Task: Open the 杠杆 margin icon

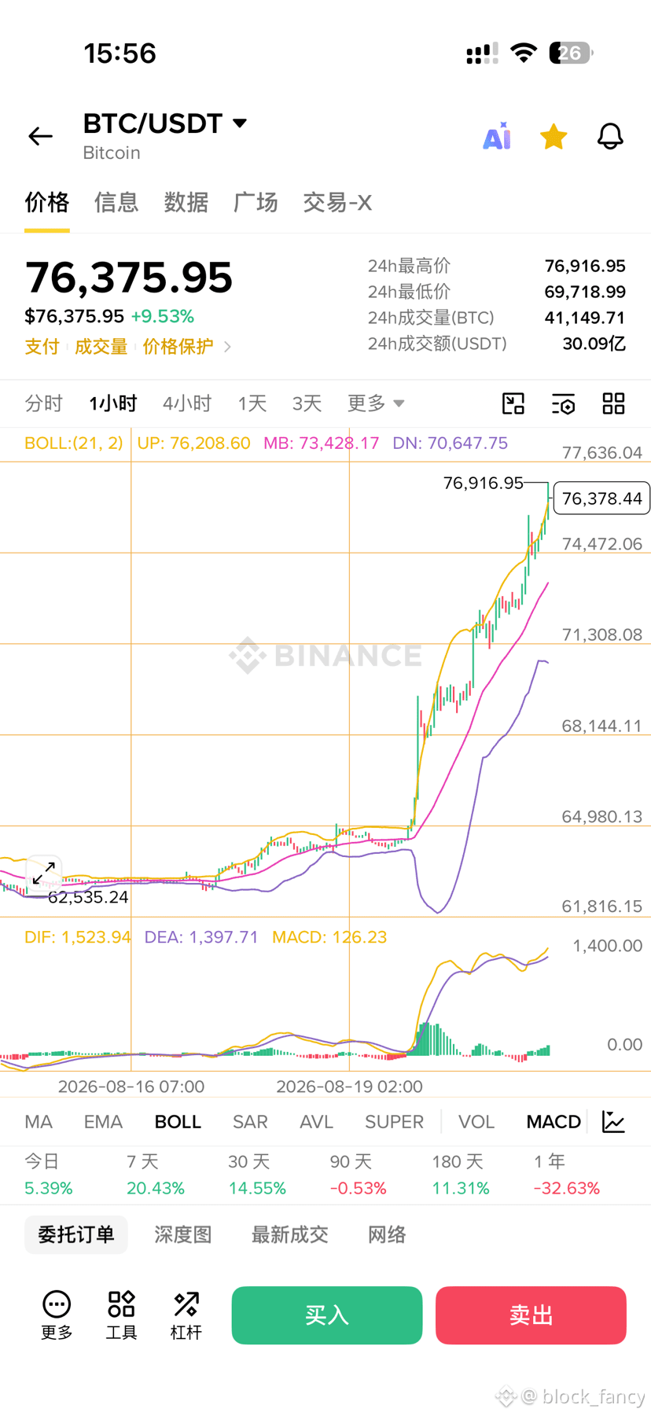Action: point(186,1315)
